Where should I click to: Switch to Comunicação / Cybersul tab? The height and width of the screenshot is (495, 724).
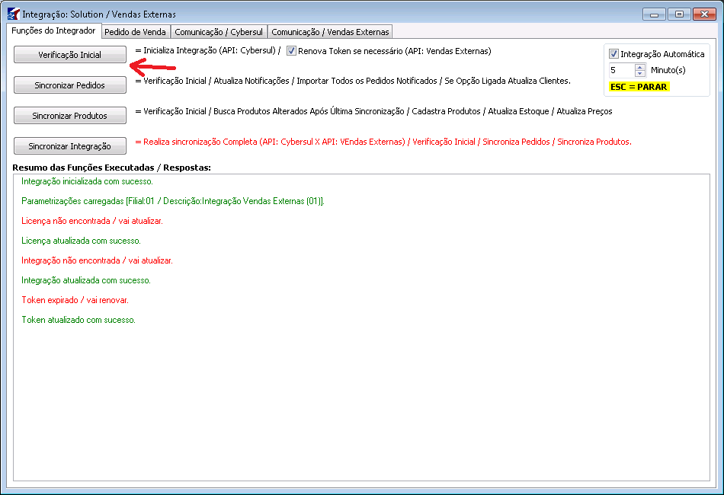219,32
